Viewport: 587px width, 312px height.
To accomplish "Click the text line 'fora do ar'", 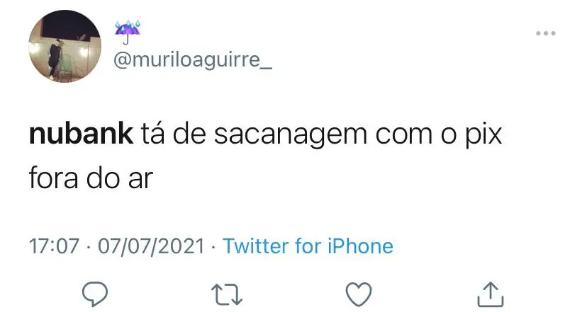I will pyautogui.click(x=91, y=178).
